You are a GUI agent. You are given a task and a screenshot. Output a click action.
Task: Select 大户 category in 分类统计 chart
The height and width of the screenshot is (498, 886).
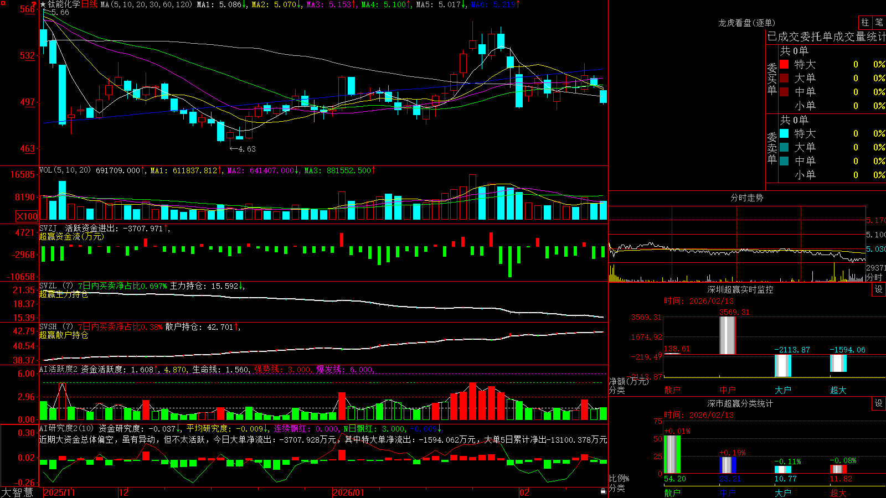tap(783, 493)
